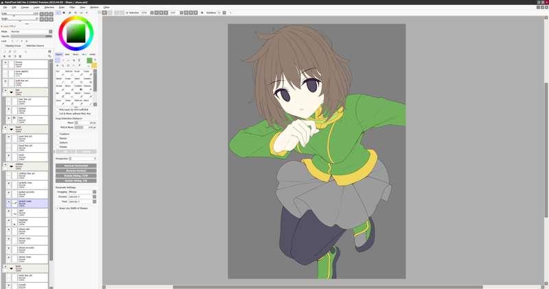The image size is (549, 289).
Task: Select the Move tool
Action: pos(58,65)
